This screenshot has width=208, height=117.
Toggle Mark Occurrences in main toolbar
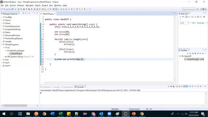click(x=56, y=9)
